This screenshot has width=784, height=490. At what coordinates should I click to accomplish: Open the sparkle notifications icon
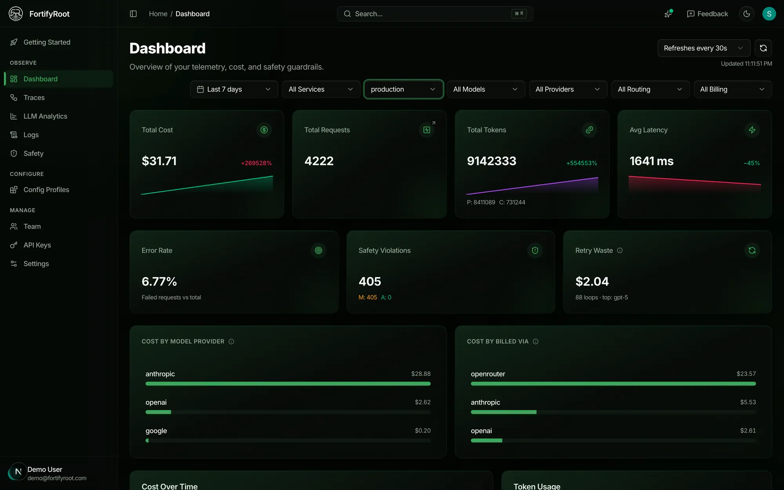tap(669, 14)
